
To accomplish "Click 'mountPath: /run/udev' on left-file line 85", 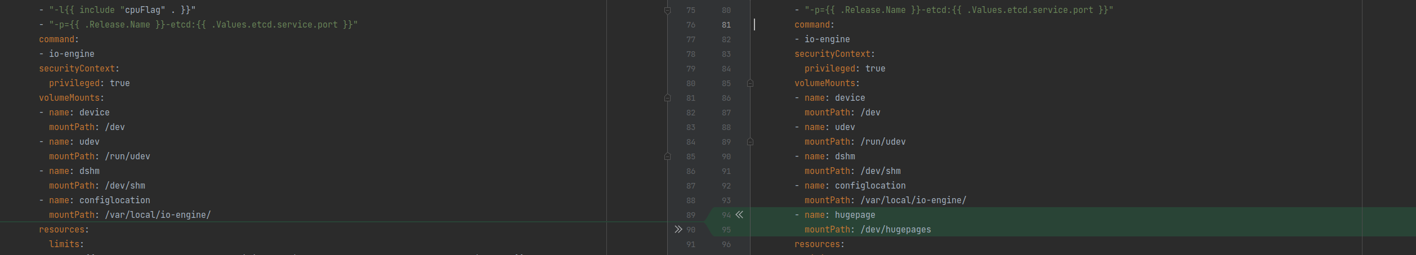I will [x=100, y=156].
